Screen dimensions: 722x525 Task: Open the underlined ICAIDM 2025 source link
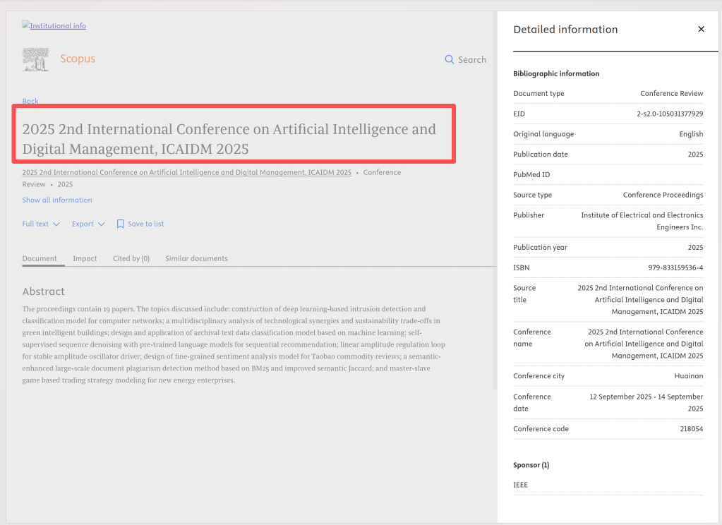tap(186, 173)
